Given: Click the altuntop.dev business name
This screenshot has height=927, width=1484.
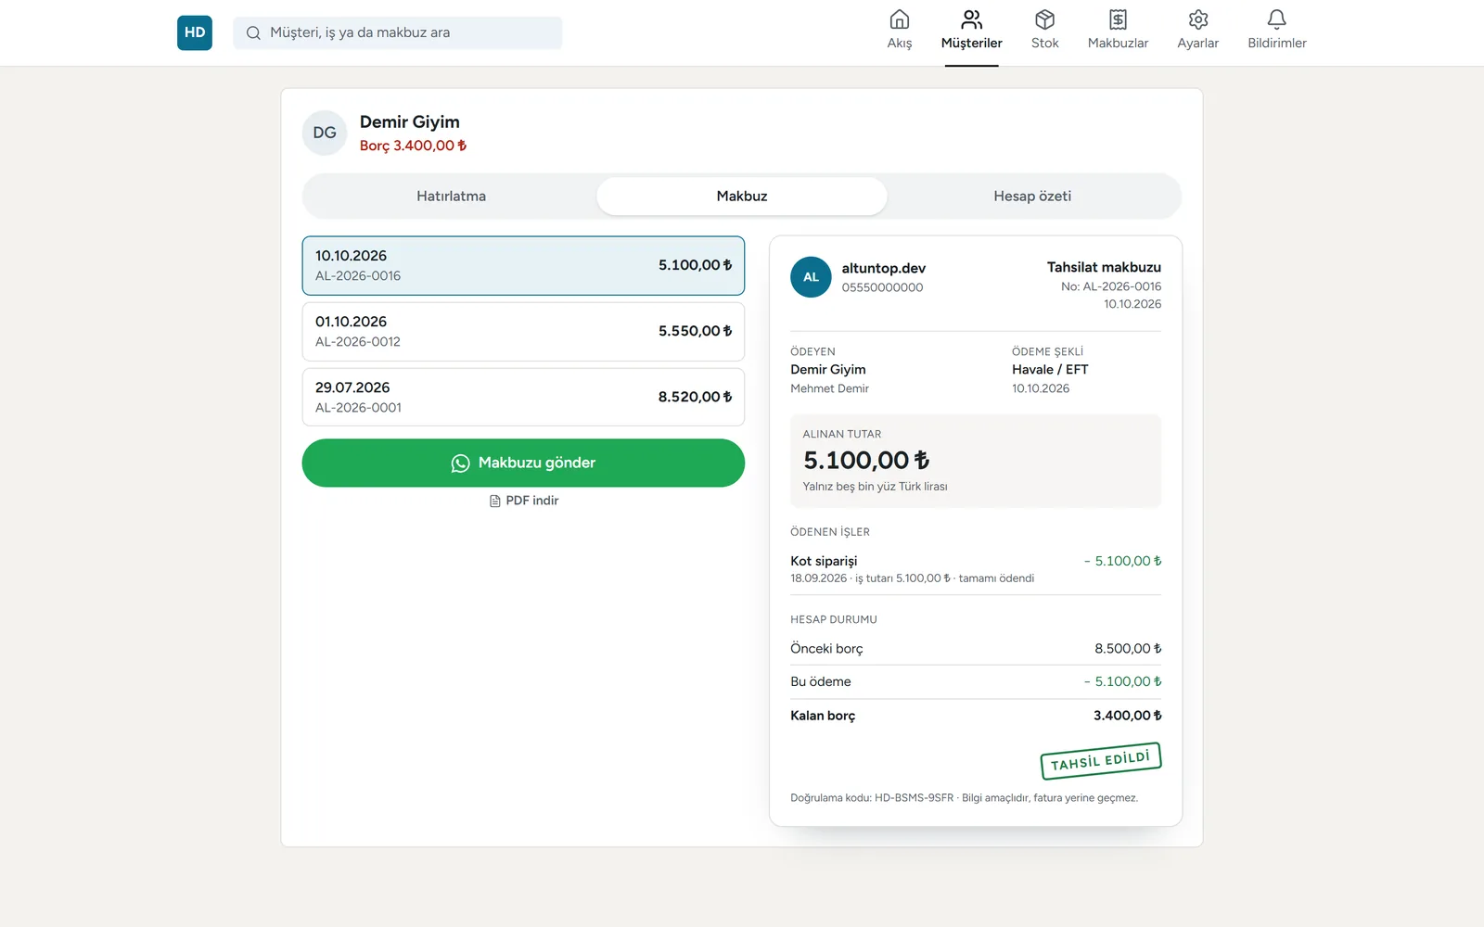Looking at the screenshot, I should point(884,268).
